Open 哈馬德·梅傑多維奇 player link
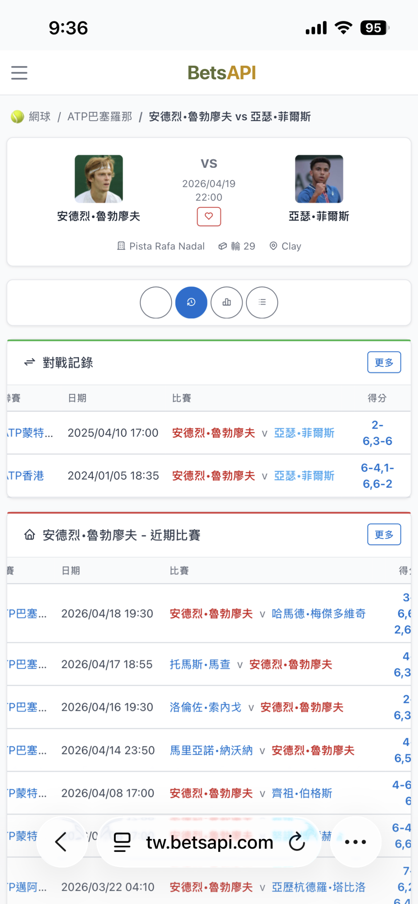 [319, 613]
